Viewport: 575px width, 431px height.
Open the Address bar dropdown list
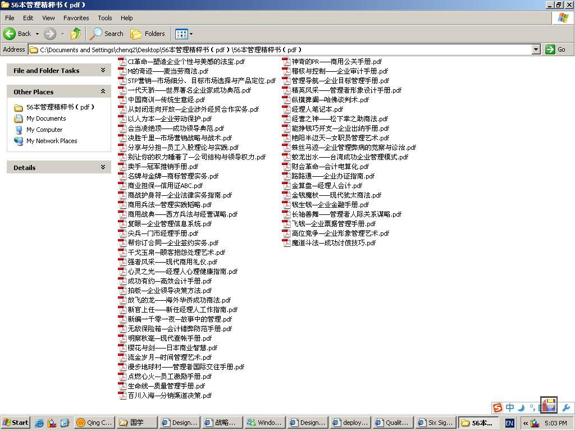coord(536,49)
